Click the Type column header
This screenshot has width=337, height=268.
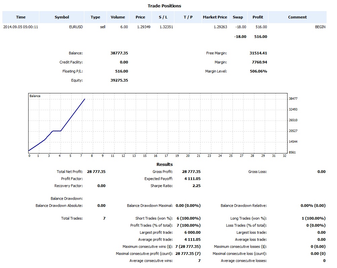tap(95, 17)
